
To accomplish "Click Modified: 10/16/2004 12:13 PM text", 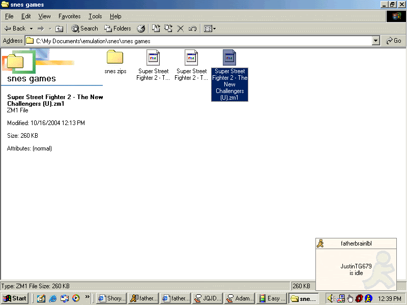I will click(x=46, y=123).
